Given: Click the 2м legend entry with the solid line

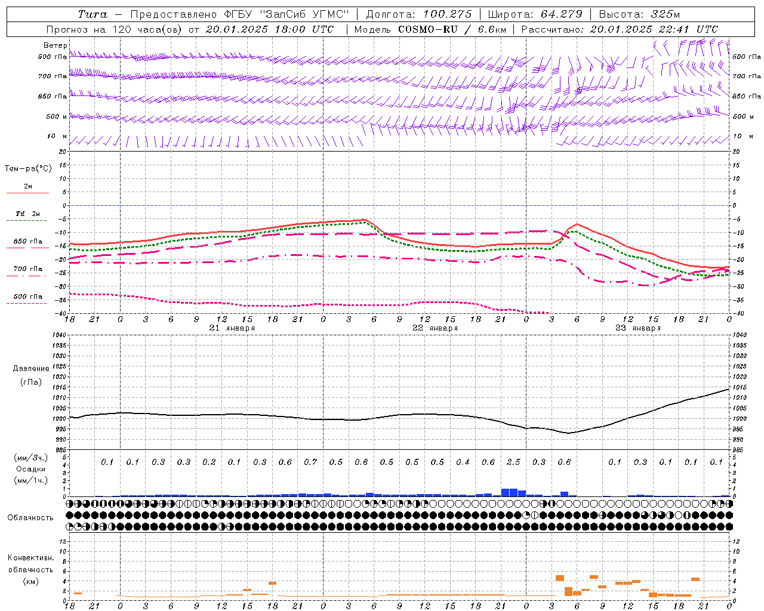Looking at the screenshot, I should 27,189.
